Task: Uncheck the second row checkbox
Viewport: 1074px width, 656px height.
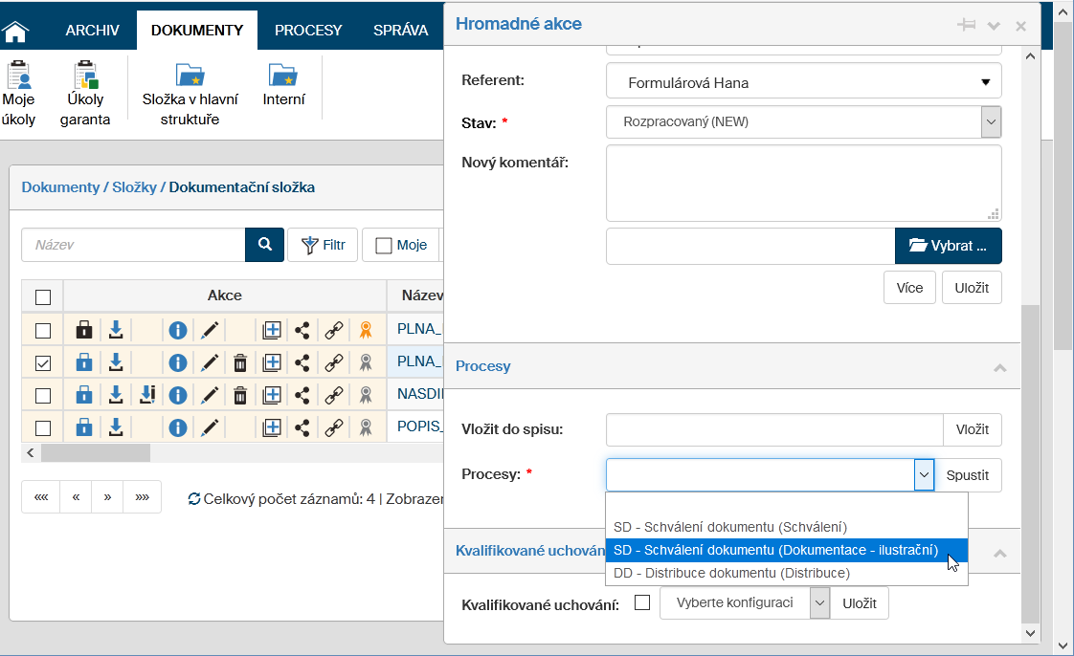Action: point(42,362)
